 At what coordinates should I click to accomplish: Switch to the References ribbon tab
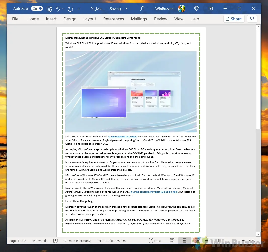tap(114, 19)
